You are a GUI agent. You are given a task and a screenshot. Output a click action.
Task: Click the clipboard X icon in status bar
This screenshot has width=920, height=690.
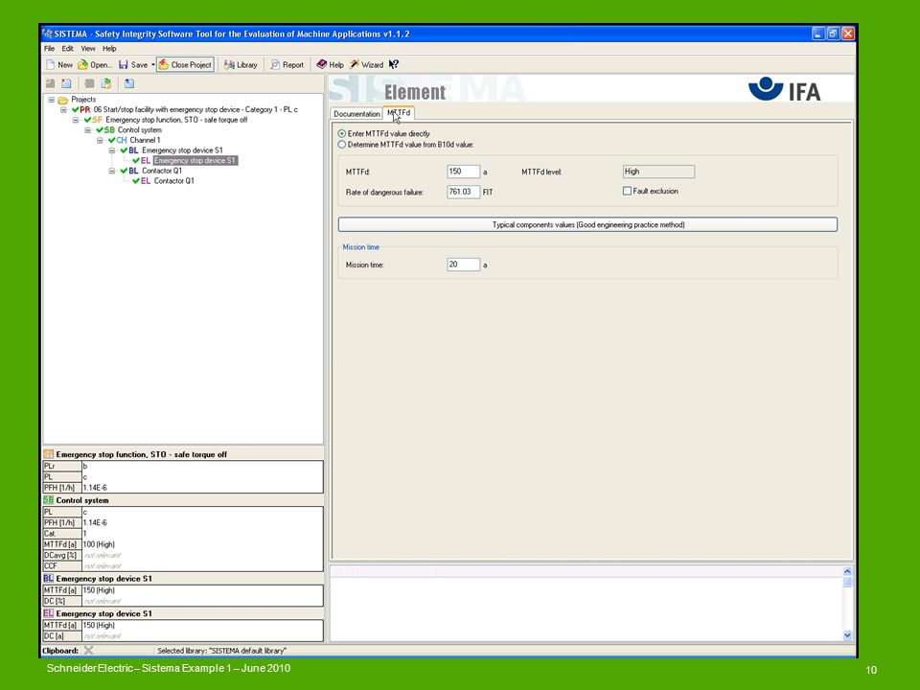click(88, 650)
